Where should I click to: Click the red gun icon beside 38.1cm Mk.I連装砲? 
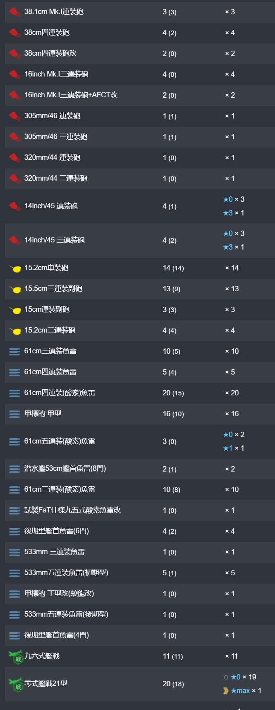[15, 12]
